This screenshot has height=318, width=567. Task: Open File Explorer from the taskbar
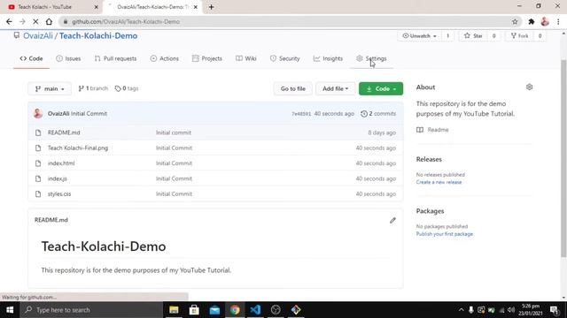174,310
